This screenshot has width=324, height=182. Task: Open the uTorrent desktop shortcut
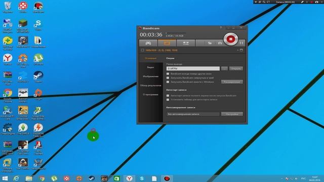pyautogui.click(x=38, y=60)
